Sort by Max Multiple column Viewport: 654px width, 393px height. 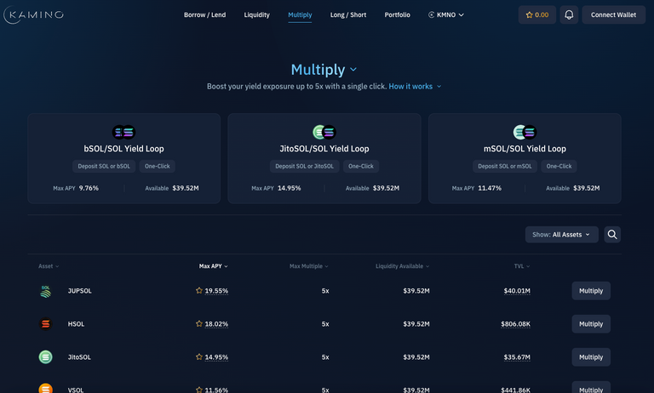pyautogui.click(x=308, y=266)
